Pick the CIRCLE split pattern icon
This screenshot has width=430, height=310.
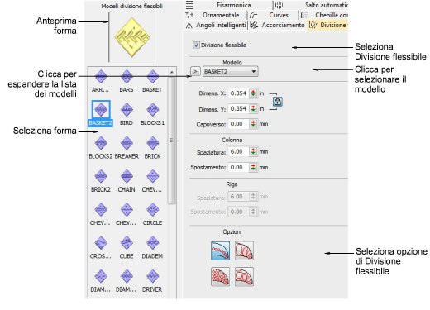click(x=152, y=210)
